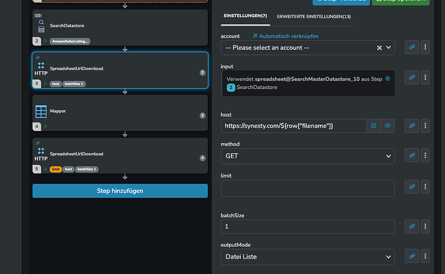
Task: Switch to the EINSTELLUNGEN(7) tab
Action: (245, 16)
